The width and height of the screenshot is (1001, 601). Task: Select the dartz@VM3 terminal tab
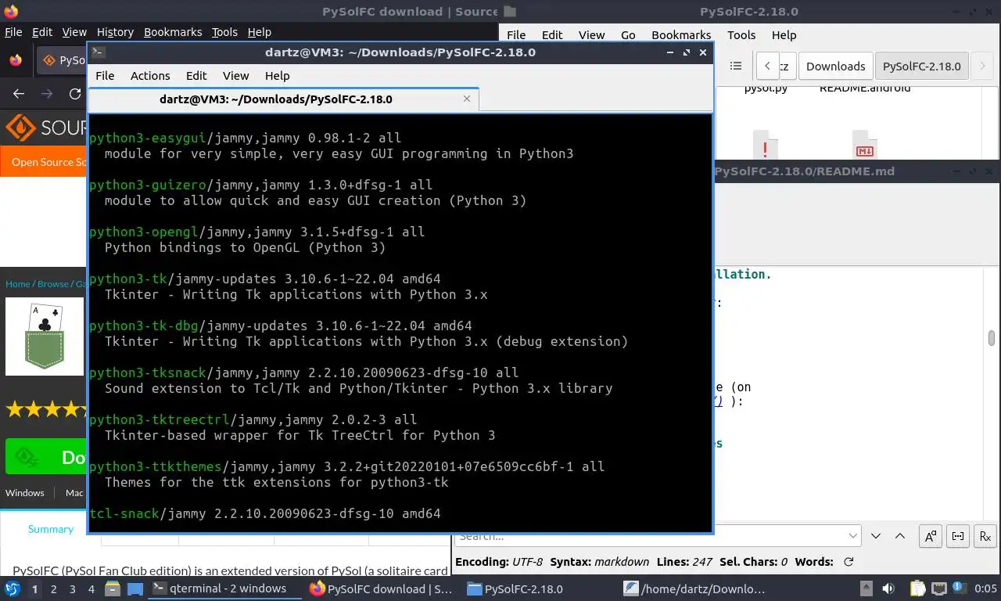[x=283, y=99]
